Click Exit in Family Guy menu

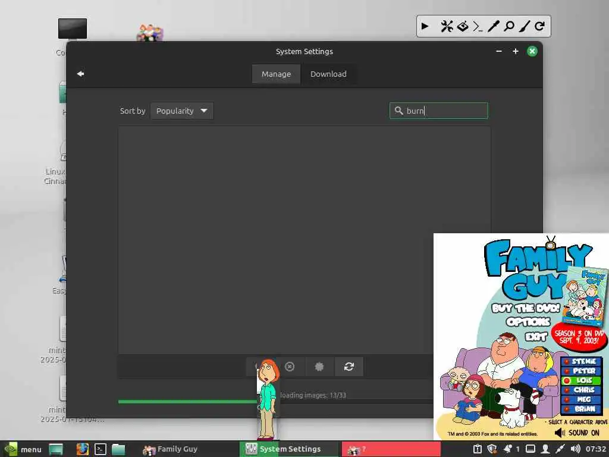(x=536, y=336)
